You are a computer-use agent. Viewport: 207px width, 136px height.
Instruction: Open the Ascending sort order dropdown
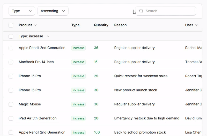53,11
